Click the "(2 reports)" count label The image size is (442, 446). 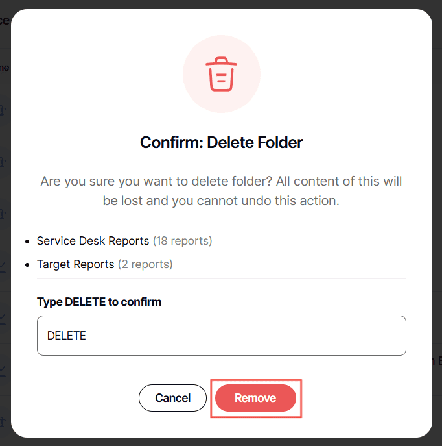pos(145,264)
